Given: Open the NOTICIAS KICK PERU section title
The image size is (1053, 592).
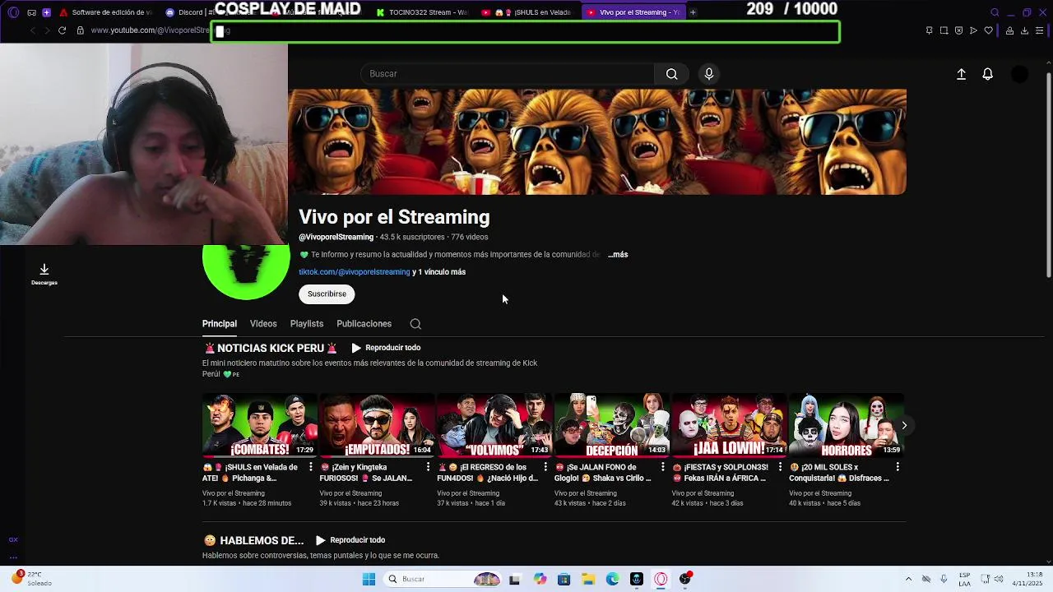Looking at the screenshot, I should pyautogui.click(x=271, y=348).
